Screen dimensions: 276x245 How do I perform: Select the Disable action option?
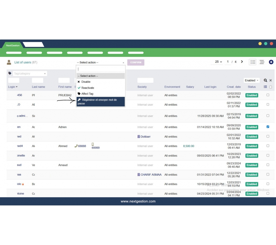pos(86,82)
